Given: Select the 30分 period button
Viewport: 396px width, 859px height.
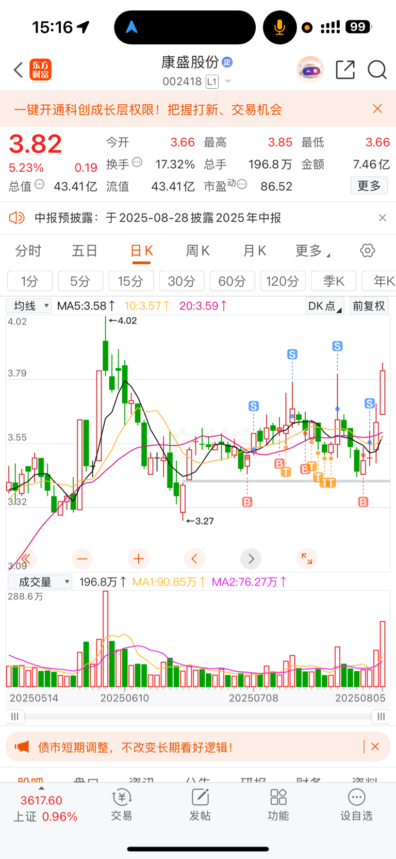Looking at the screenshot, I should click(x=181, y=281).
